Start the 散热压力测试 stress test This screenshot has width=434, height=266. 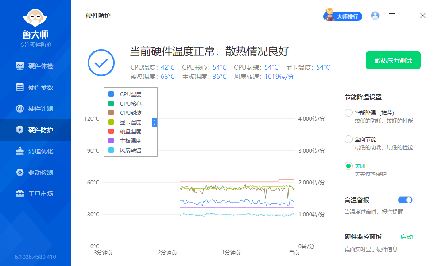pyautogui.click(x=393, y=60)
